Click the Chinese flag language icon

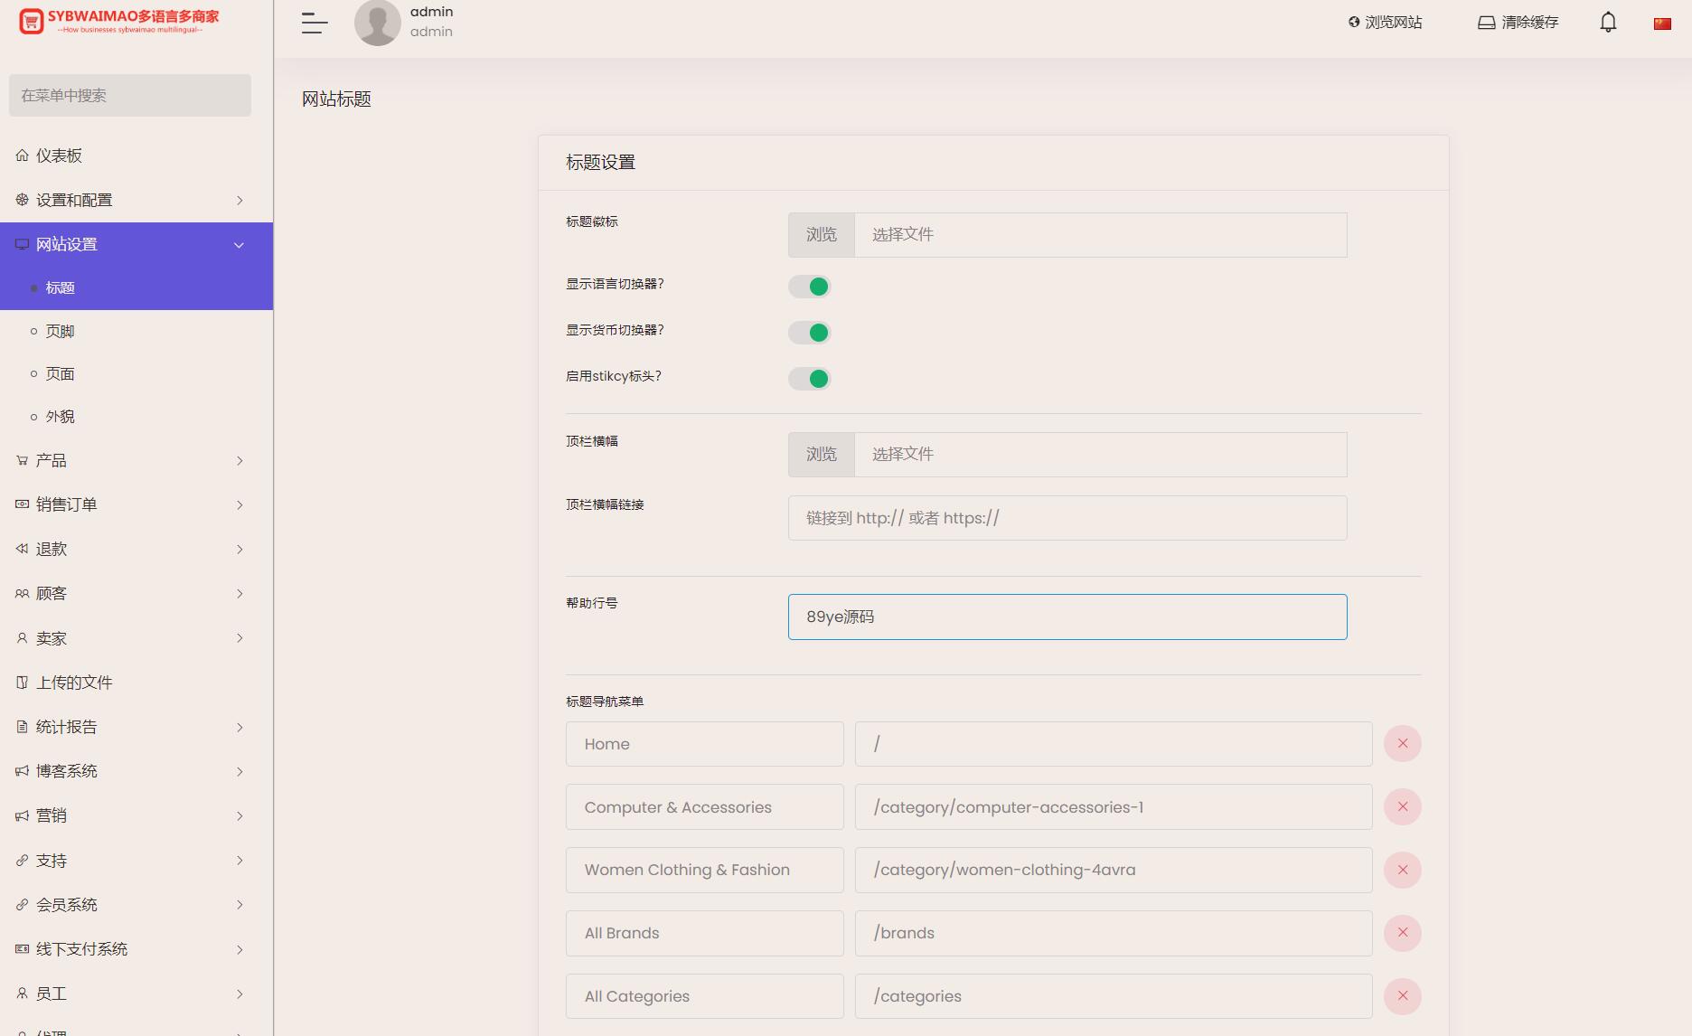click(1662, 24)
